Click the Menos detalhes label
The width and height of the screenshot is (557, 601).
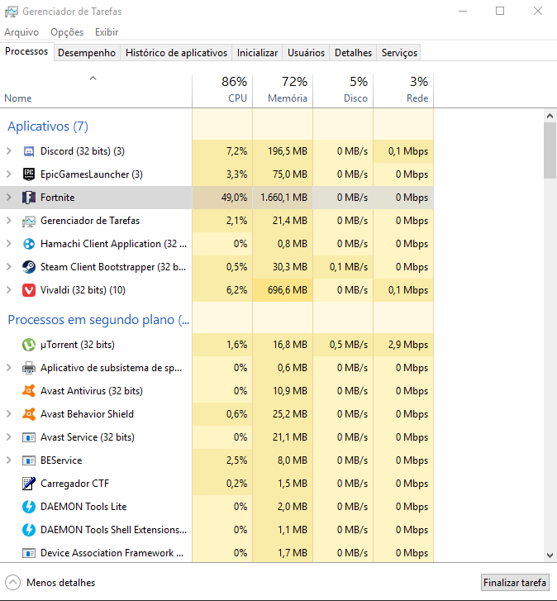click(60, 583)
